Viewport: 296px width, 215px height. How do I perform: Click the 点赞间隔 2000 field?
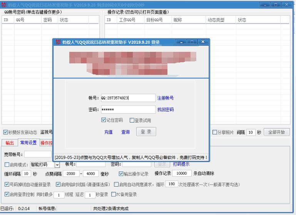tap(71, 174)
